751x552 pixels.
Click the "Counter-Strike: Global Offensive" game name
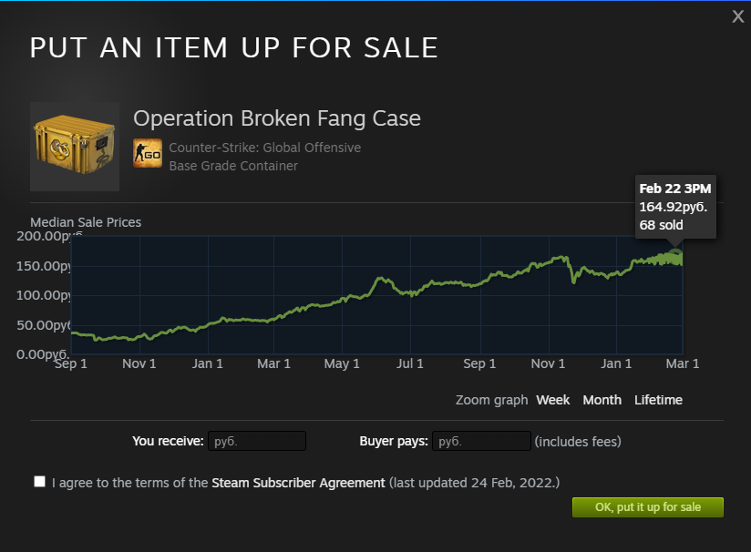coord(265,148)
